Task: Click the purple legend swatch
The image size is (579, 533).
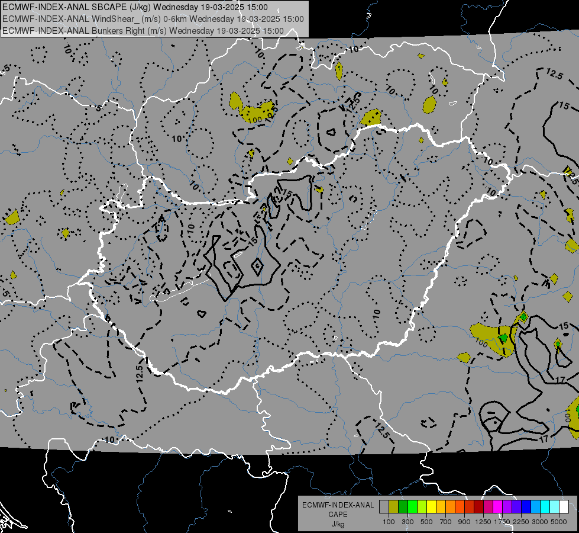Action: click(507, 507)
